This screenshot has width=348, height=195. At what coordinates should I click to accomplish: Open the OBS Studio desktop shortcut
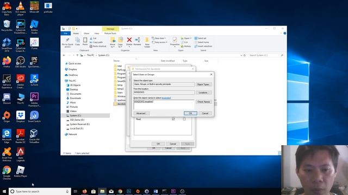[21, 62]
